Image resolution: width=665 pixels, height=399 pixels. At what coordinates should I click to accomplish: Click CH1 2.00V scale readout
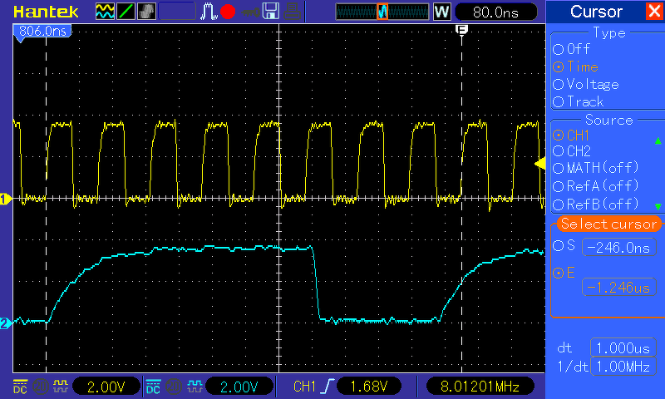pyautogui.click(x=106, y=387)
